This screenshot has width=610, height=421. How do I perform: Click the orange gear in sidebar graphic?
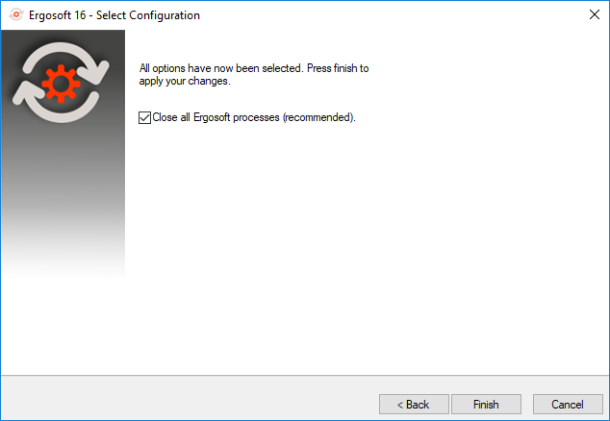click(x=61, y=84)
